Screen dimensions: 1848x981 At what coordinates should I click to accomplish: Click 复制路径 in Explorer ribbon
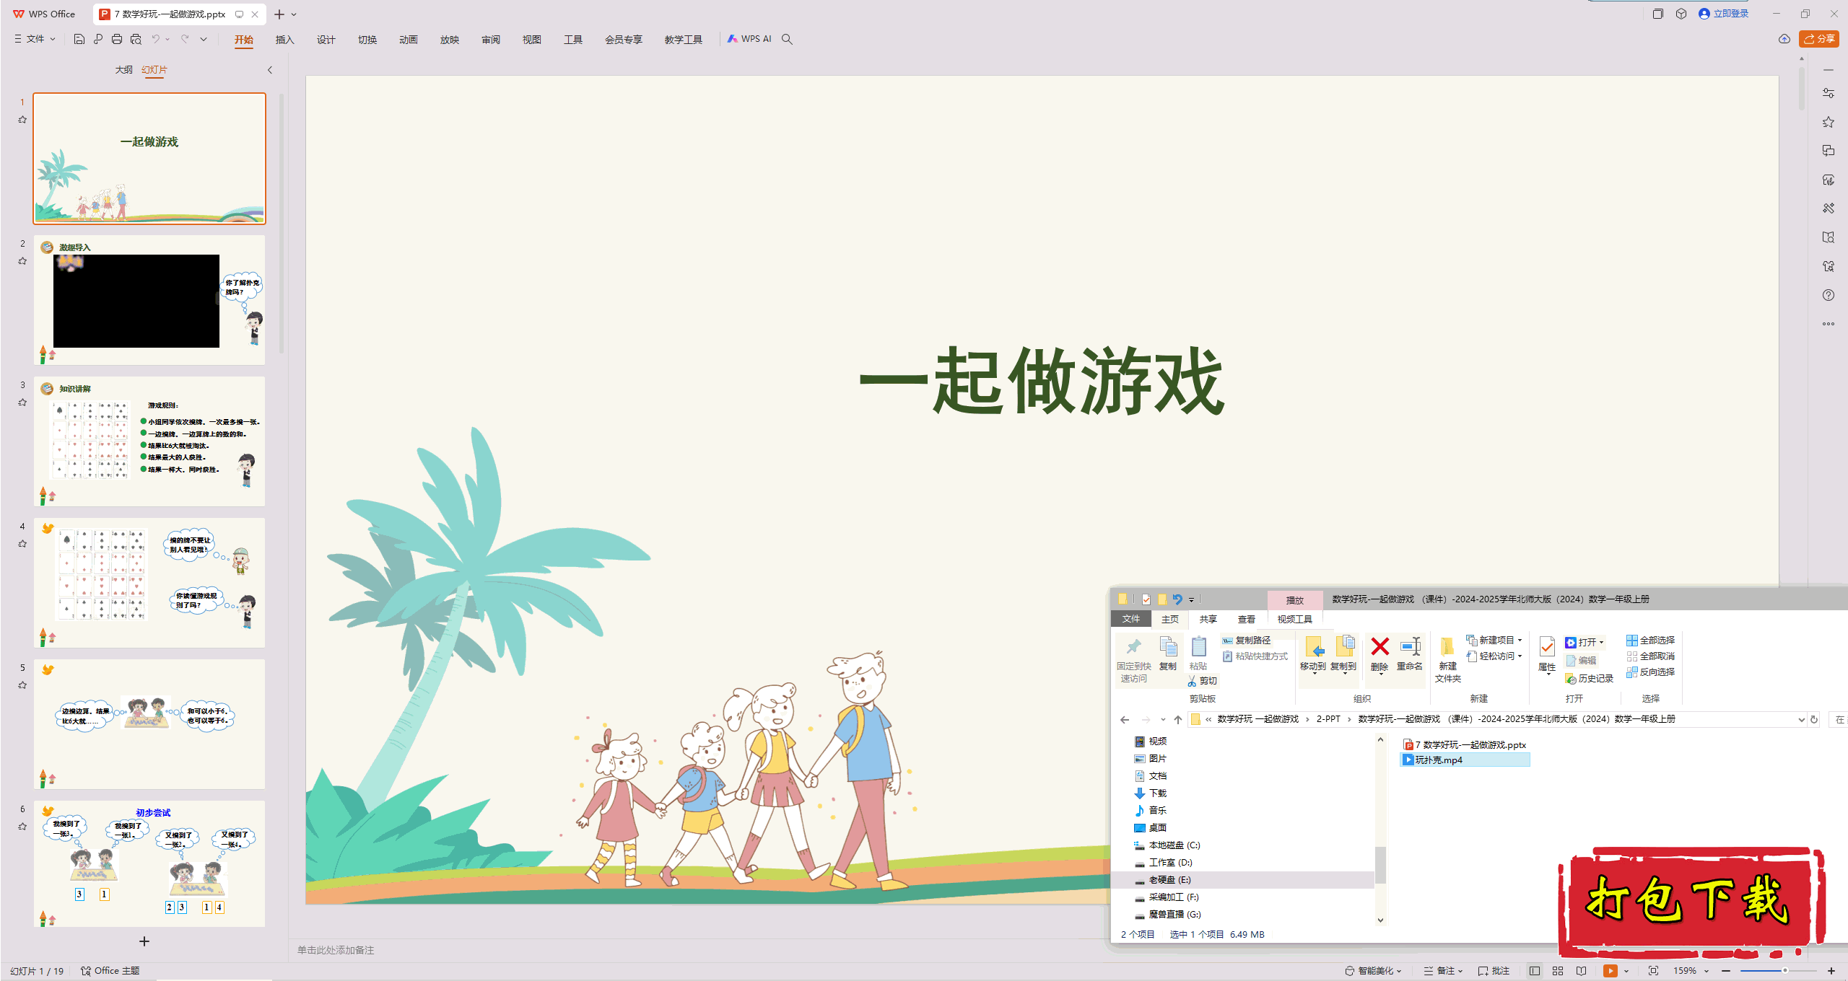1247,641
